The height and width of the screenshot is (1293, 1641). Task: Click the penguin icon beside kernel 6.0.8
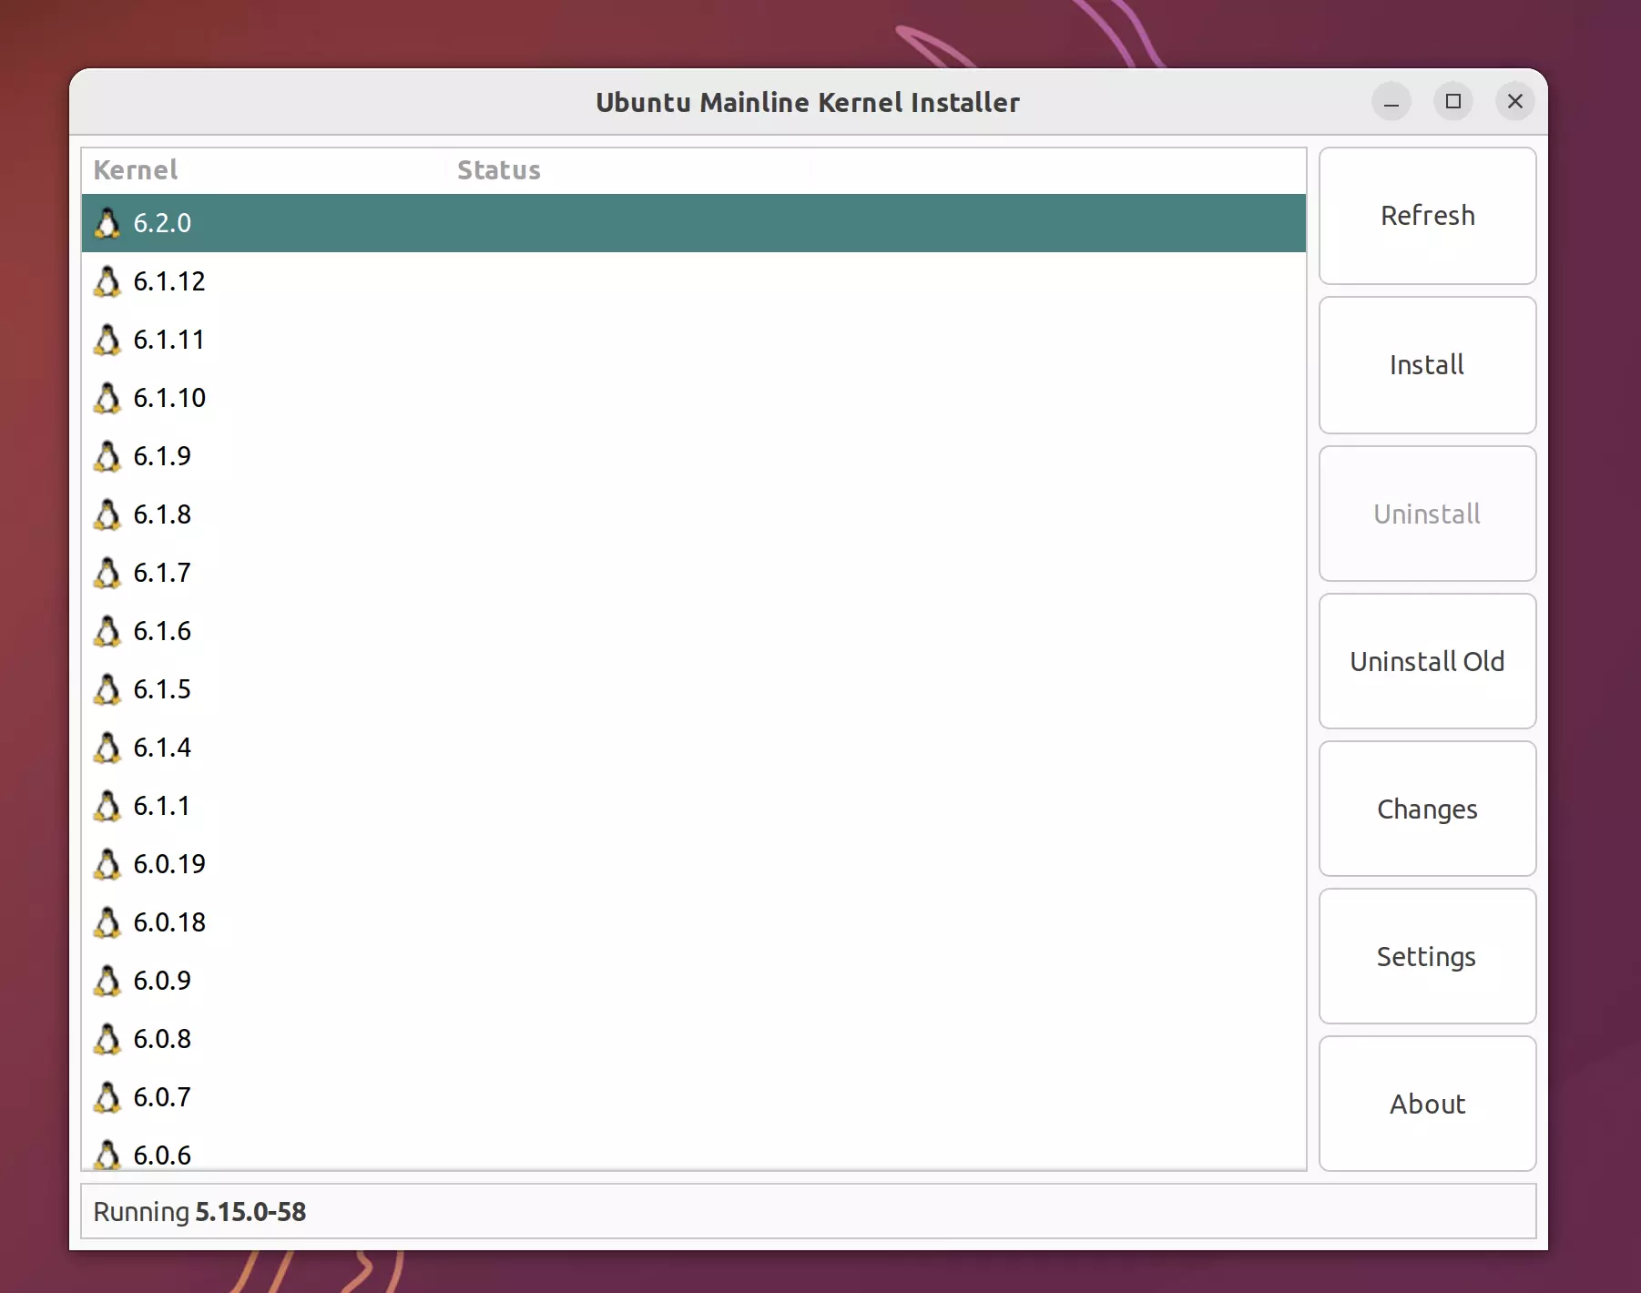click(107, 1039)
